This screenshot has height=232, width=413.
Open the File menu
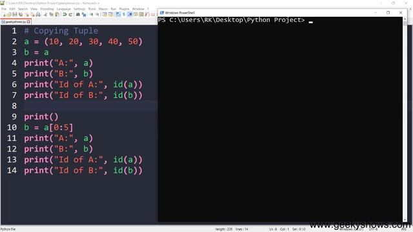click(4, 9)
